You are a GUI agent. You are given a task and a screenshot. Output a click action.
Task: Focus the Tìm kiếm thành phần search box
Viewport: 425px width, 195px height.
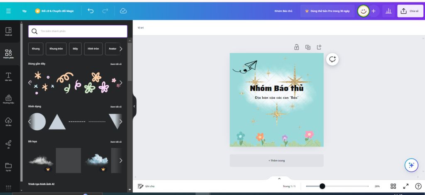click(78, 32)
